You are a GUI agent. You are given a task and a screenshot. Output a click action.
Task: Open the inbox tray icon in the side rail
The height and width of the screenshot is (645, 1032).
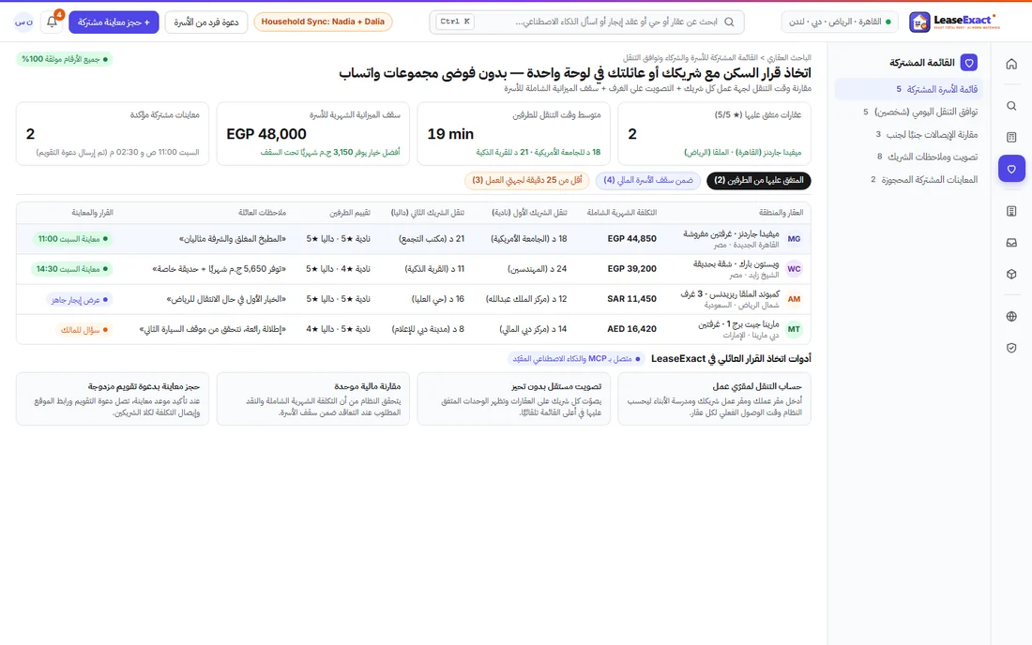pyautogui.click(x=1011, y=243)
